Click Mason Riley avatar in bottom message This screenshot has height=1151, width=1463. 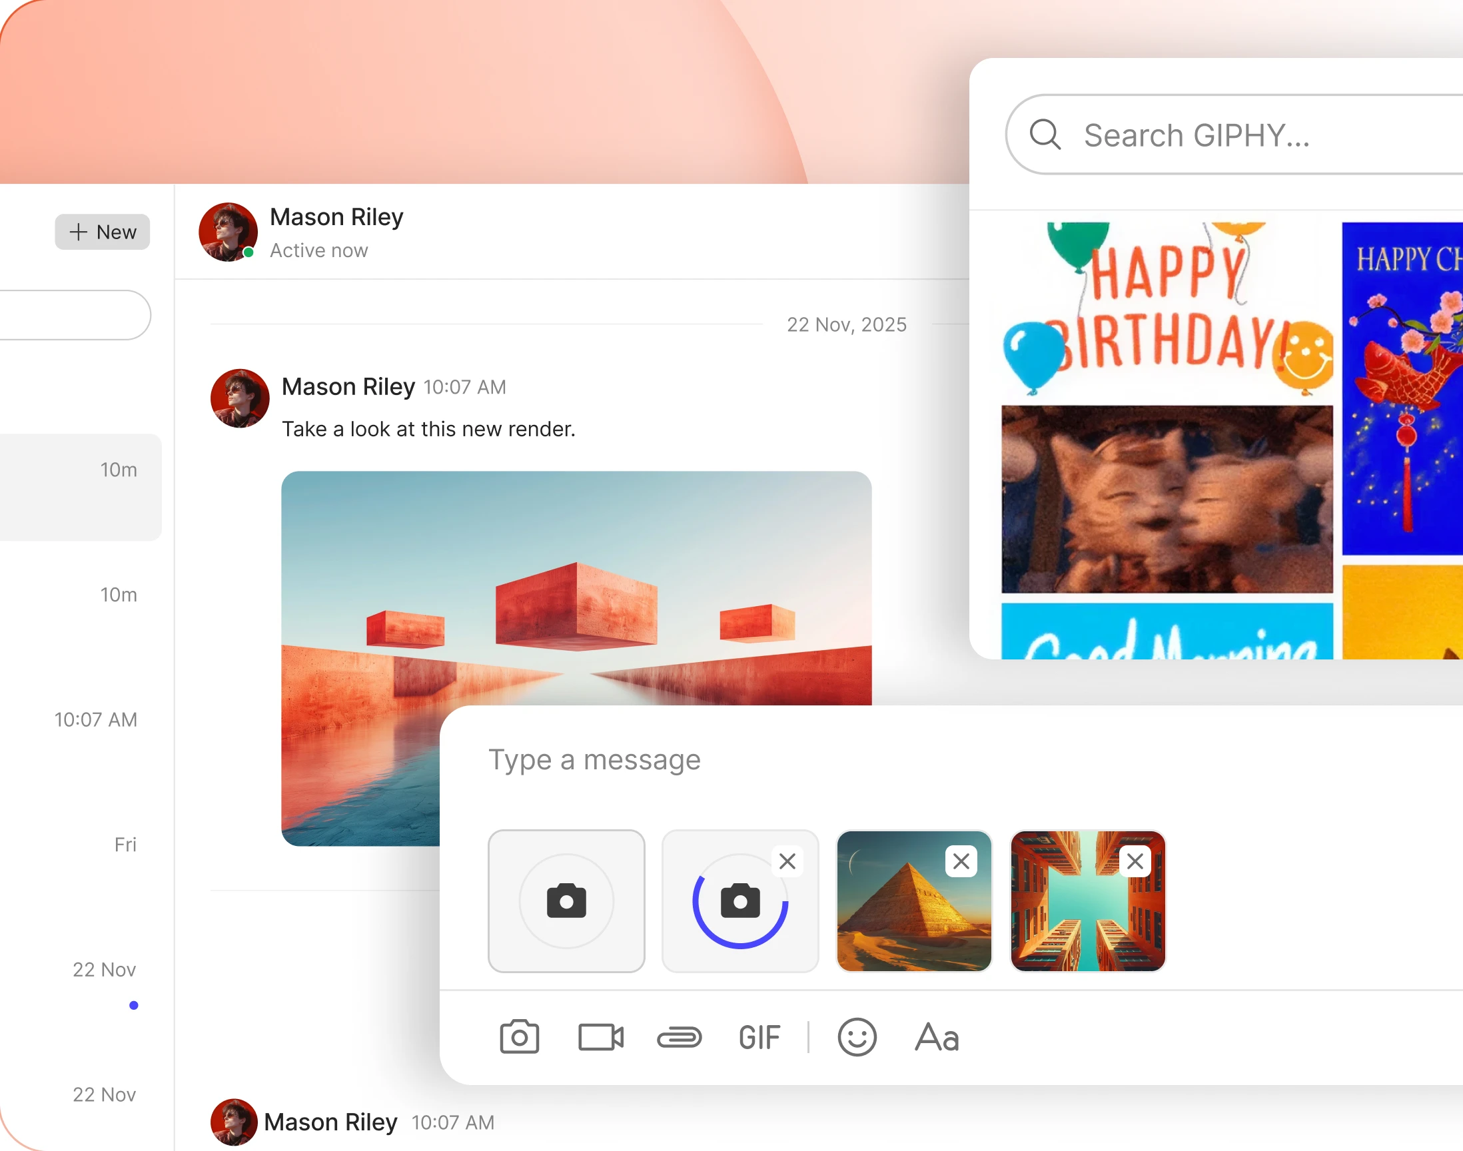(234, 1123)
